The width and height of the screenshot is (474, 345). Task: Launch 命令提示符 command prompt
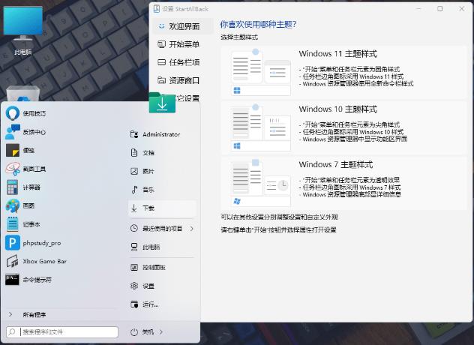coord(28,280)
